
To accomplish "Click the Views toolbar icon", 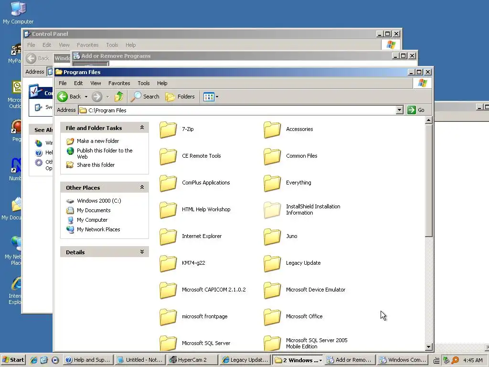I will coord(209,97).
